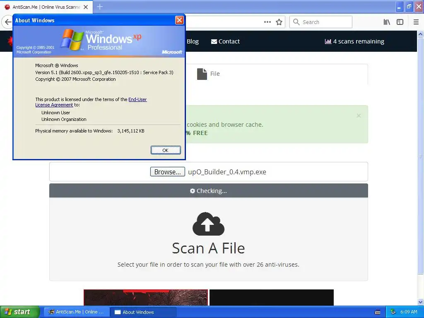Click the keyboard tray icon
The width and height of the screenshot is (424, 318).
pos(378,312)
